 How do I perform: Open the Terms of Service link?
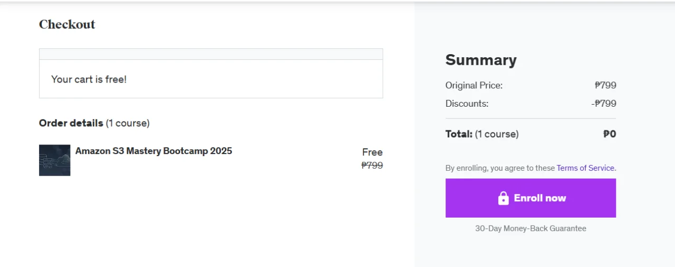585,168
